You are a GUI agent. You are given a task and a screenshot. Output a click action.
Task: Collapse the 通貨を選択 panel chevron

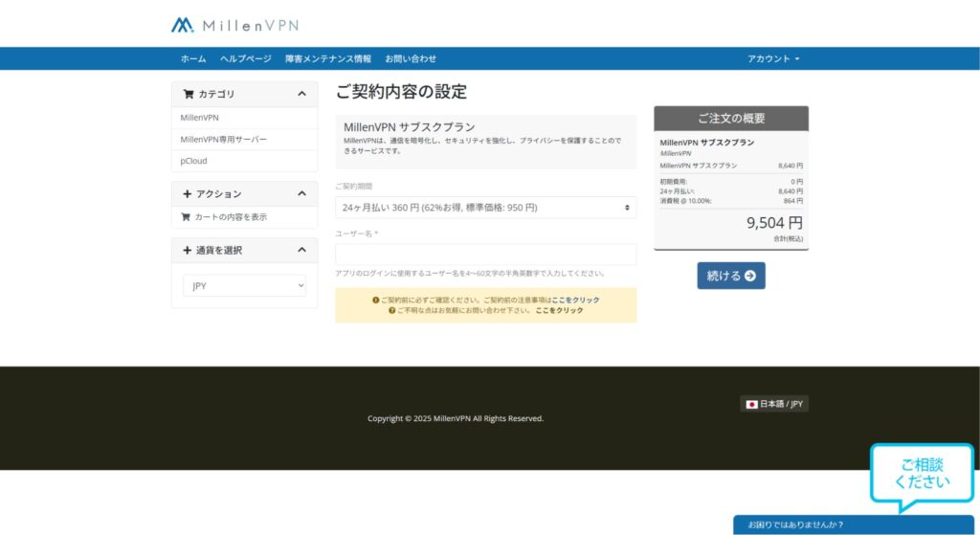coord(301,250)
